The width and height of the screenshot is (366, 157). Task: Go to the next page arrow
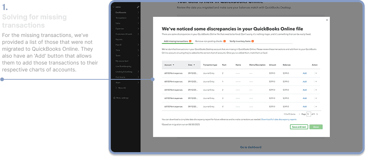[x=317, y=114]
